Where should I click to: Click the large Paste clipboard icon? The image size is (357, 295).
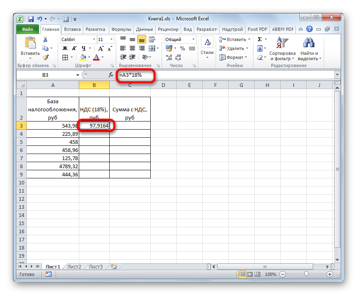click(x=30, y=43)
